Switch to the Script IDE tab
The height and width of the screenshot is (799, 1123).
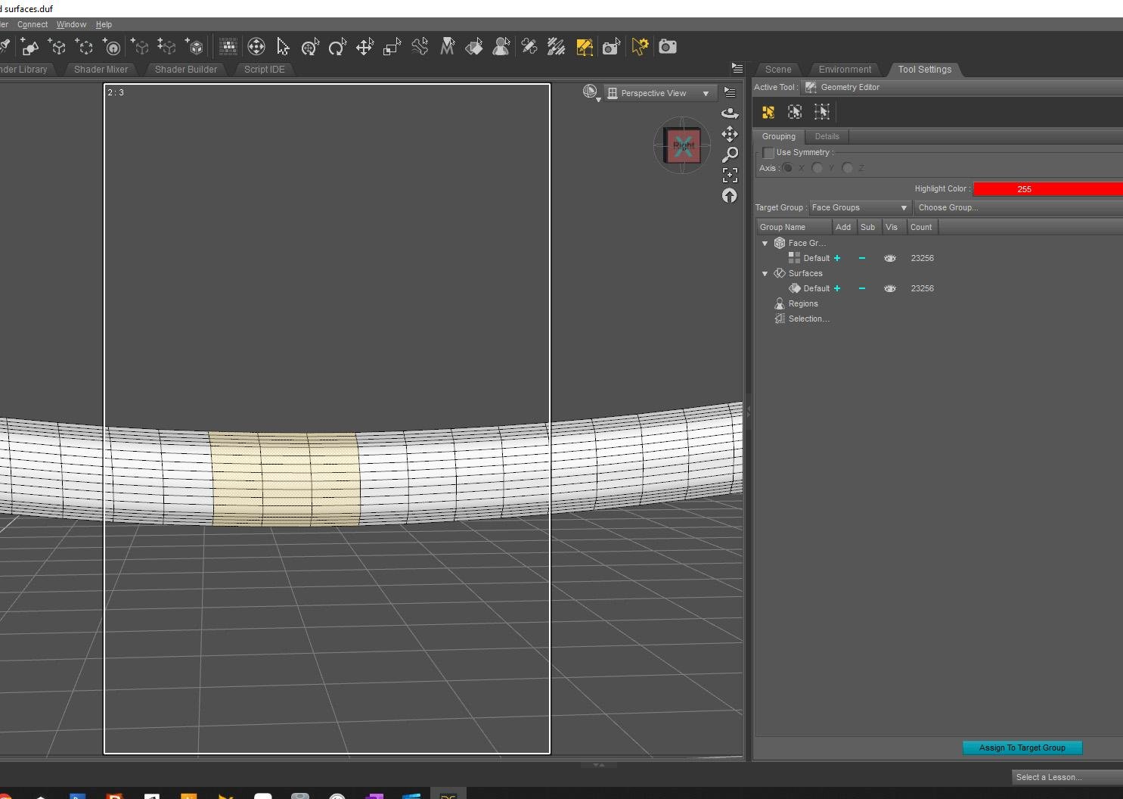(x=264, y=69)
